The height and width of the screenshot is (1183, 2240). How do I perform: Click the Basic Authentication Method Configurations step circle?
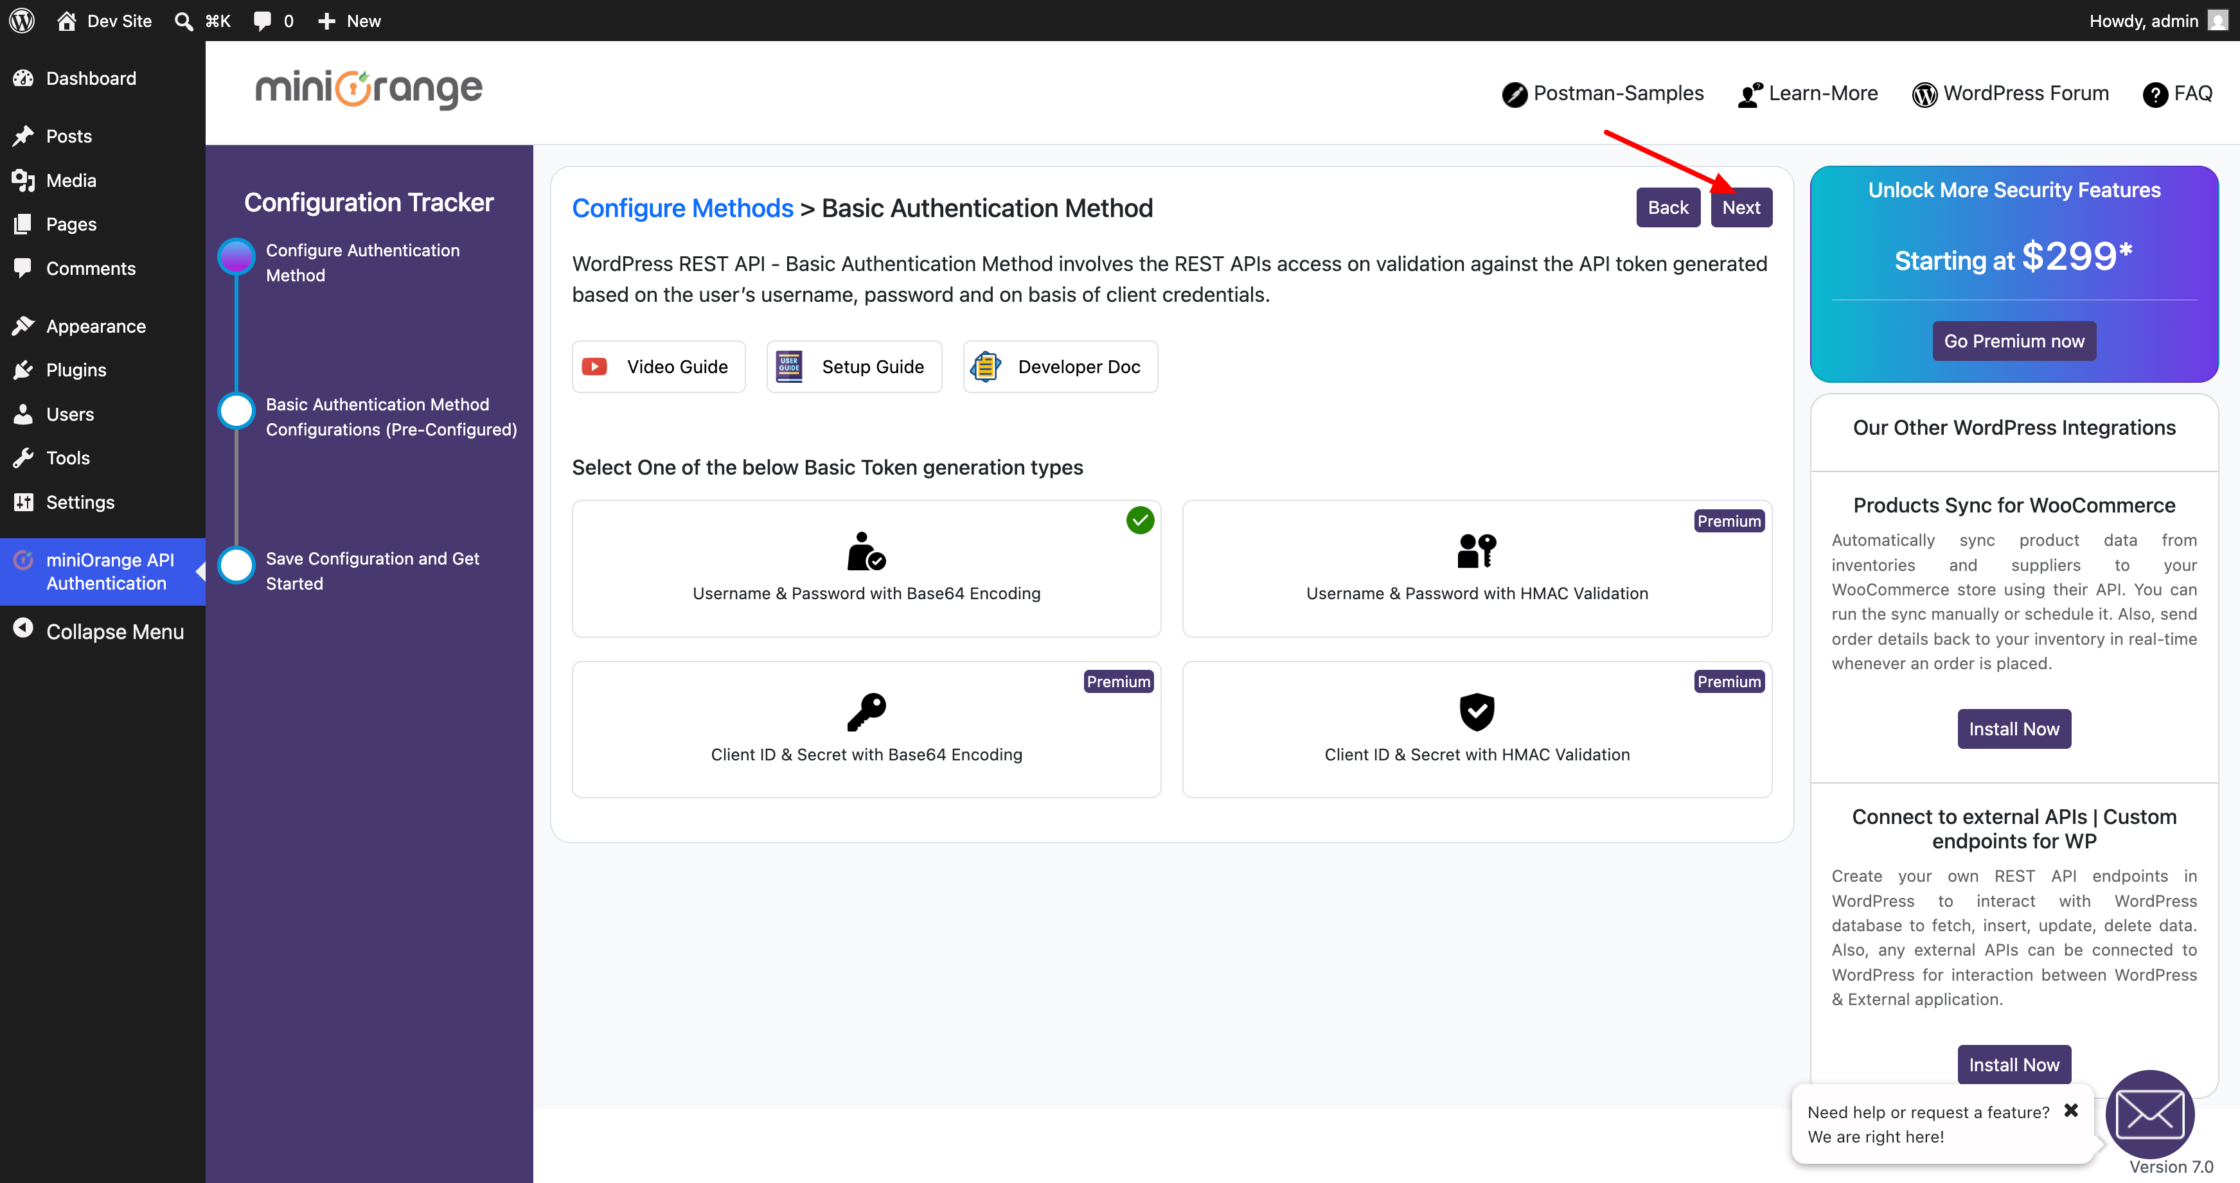click(236, 411)
